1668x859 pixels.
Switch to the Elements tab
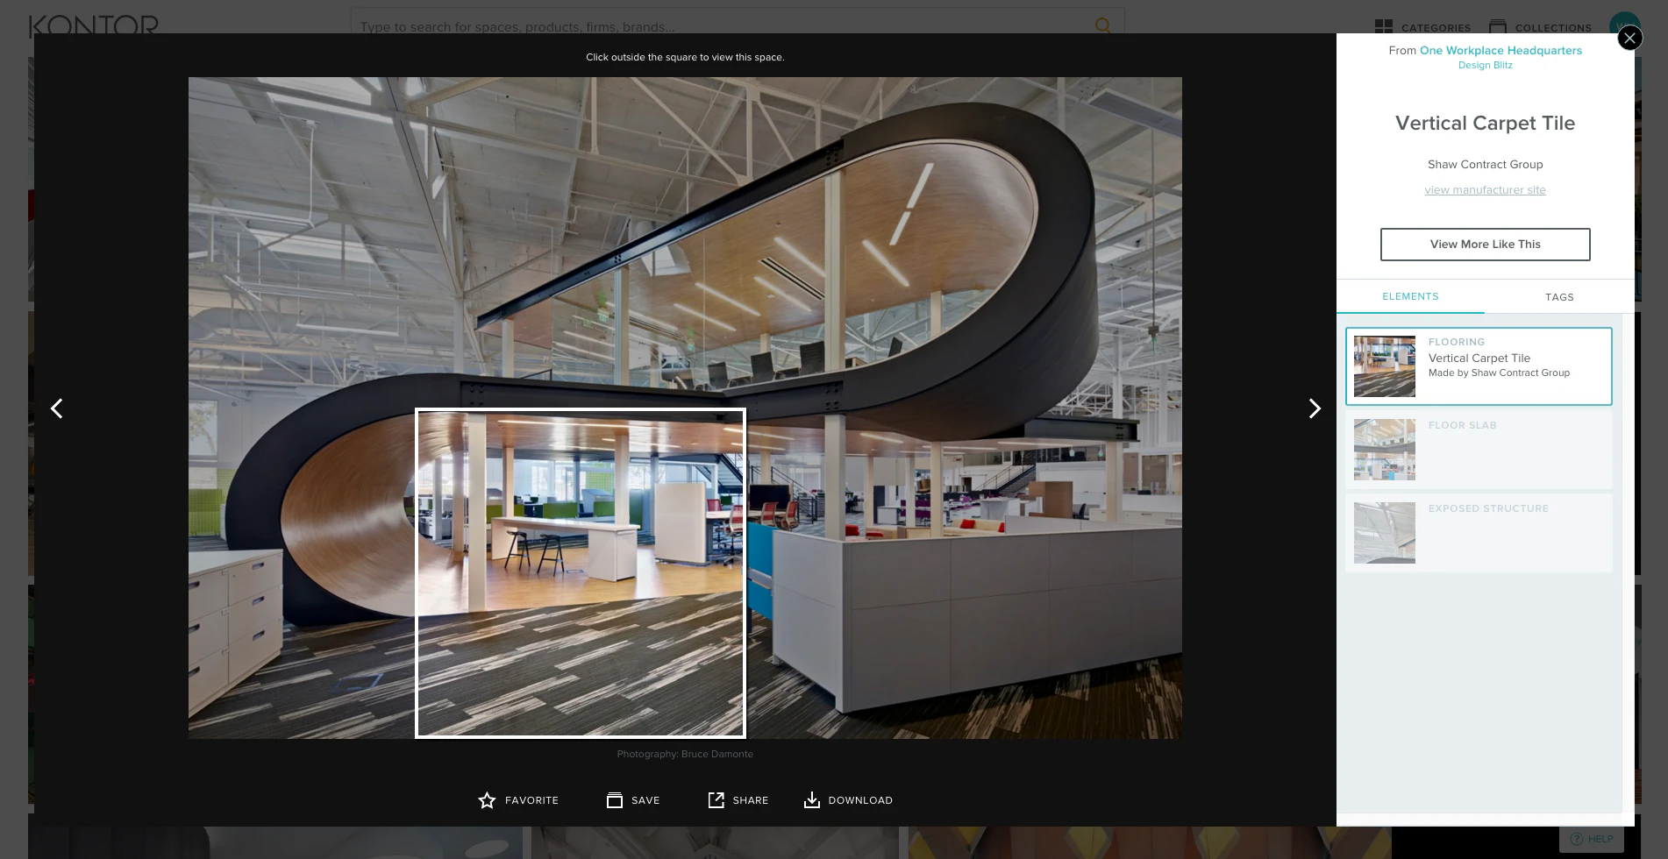click(x=1410, y=296)
